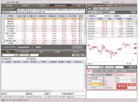Image resolution: width=138 pixels, height=102 pixels.
Task: Click the price scale marker 978 on chart
Action: [x=135, y=48]
